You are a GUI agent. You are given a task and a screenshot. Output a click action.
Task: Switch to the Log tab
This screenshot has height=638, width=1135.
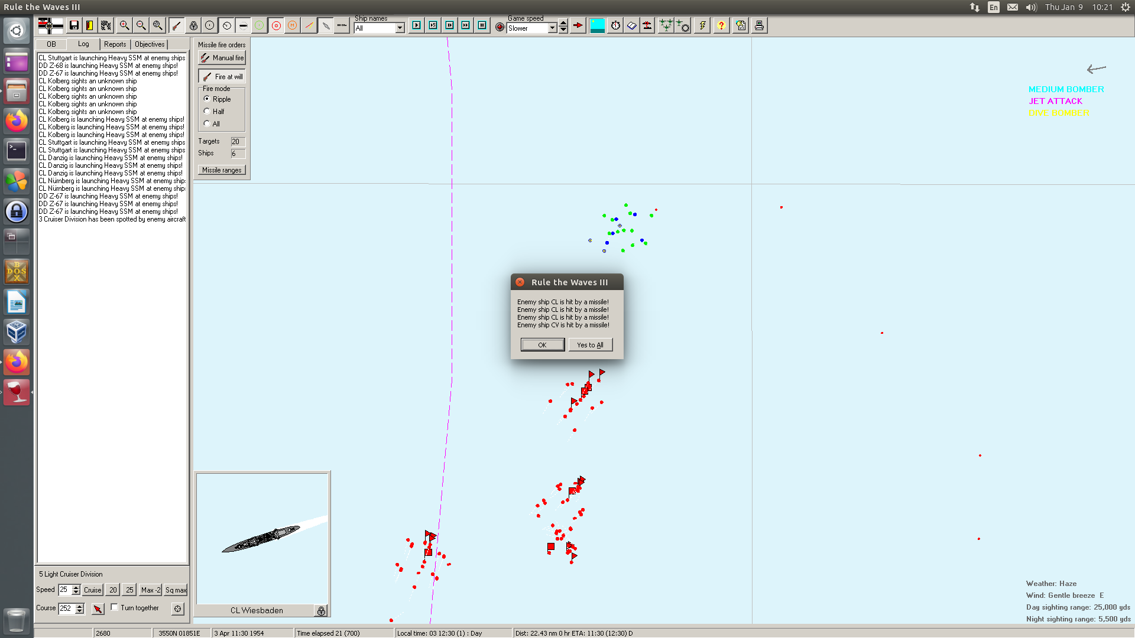pos(83,44)
